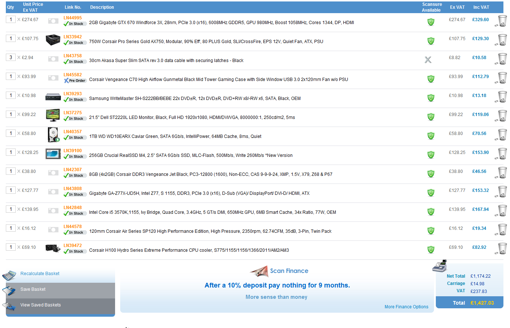The height and width of the screenshot is (328, 510).
Task: Click Recalculate Basket
Action: [x=40, y=274]
